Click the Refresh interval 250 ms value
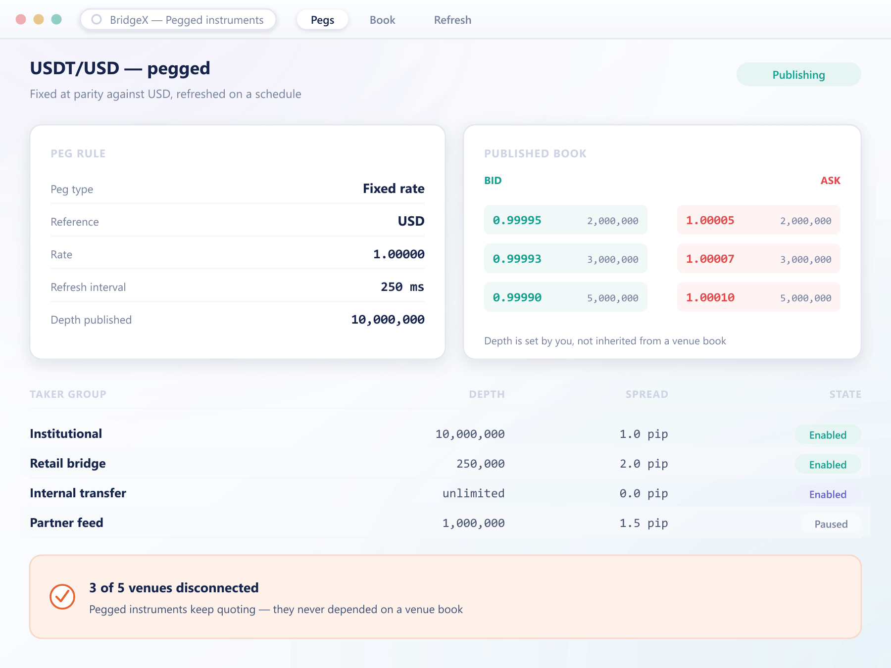891x668 pixels. (402, 287)
